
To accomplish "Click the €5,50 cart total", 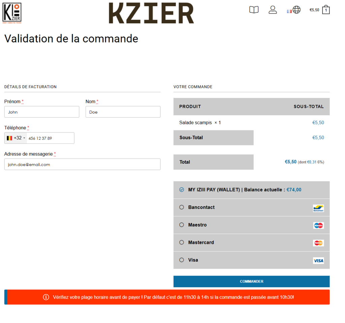I will (314, 10).
